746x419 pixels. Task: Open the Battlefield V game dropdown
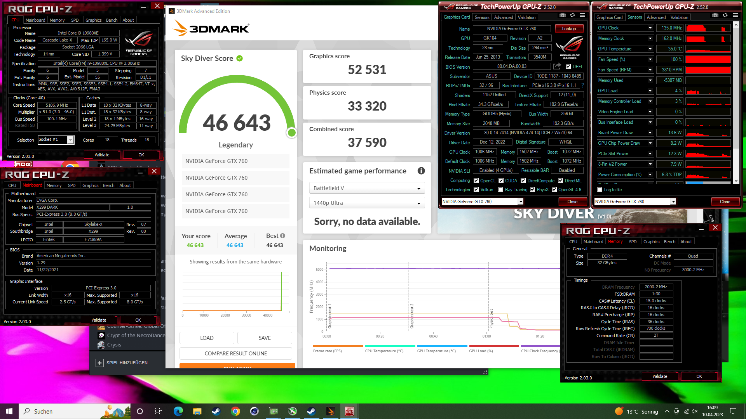point(367,188)
